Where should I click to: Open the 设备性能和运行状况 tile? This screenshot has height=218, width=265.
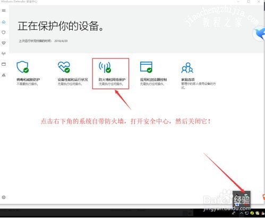pos(73,73)
